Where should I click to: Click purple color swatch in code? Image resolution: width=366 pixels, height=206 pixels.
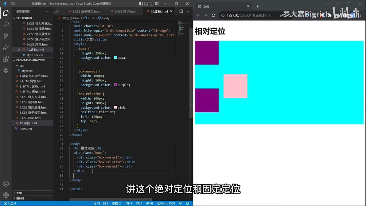tap(115, 85)
